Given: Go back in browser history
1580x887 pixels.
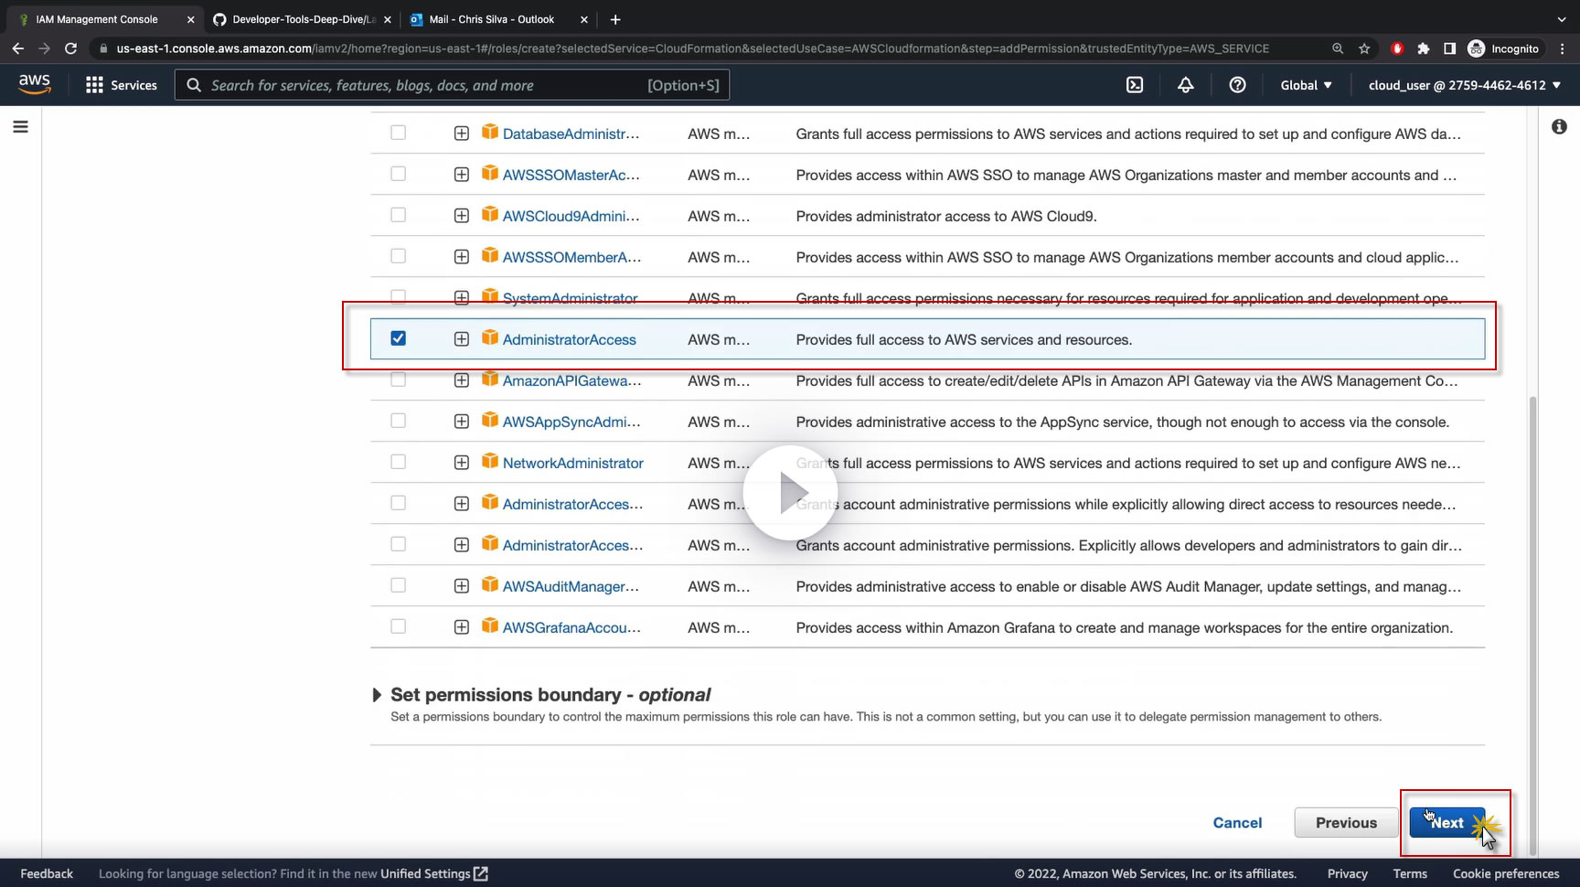Looking at the screenshot, I should 18,48.
